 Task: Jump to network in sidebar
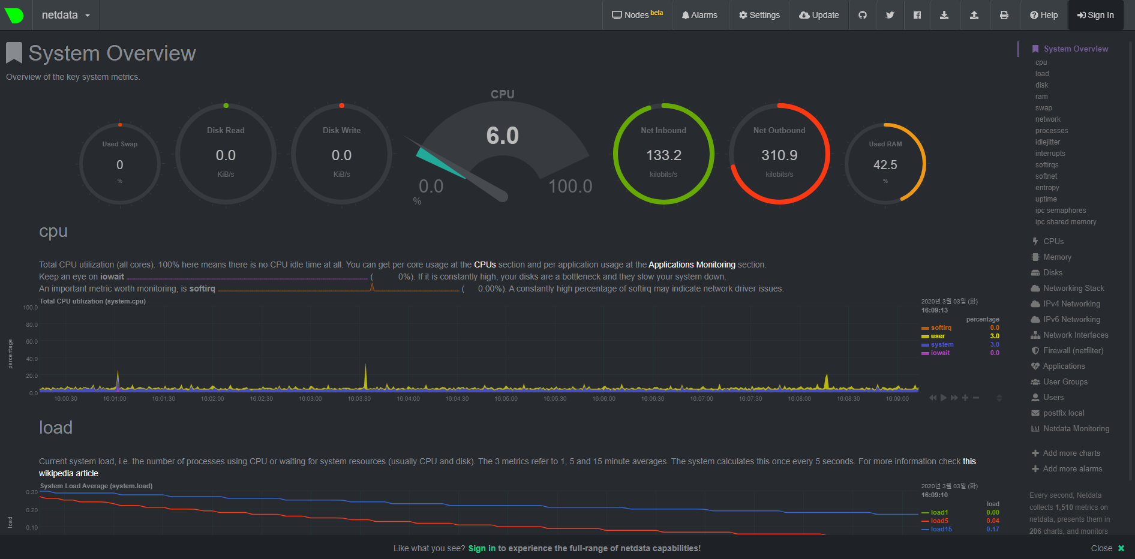tap(1047, 119)
